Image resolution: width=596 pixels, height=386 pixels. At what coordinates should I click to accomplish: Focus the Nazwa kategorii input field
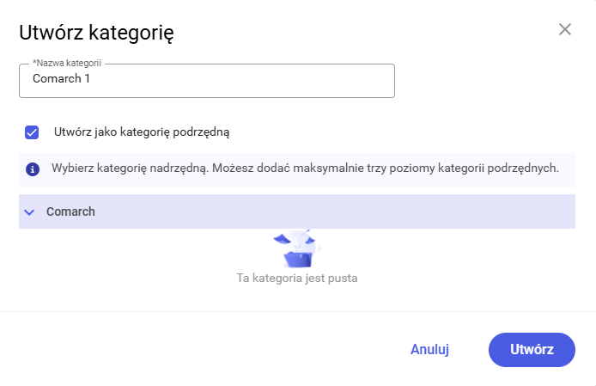[x=206, y=80]
